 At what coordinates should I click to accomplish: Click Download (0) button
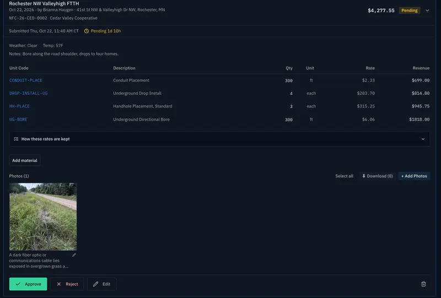point(377,176)
